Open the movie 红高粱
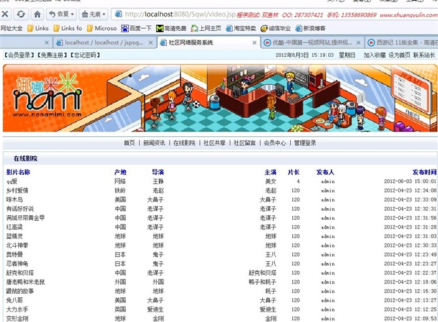The height and width of the screenshot is (322, 438). tap(14, 227)
